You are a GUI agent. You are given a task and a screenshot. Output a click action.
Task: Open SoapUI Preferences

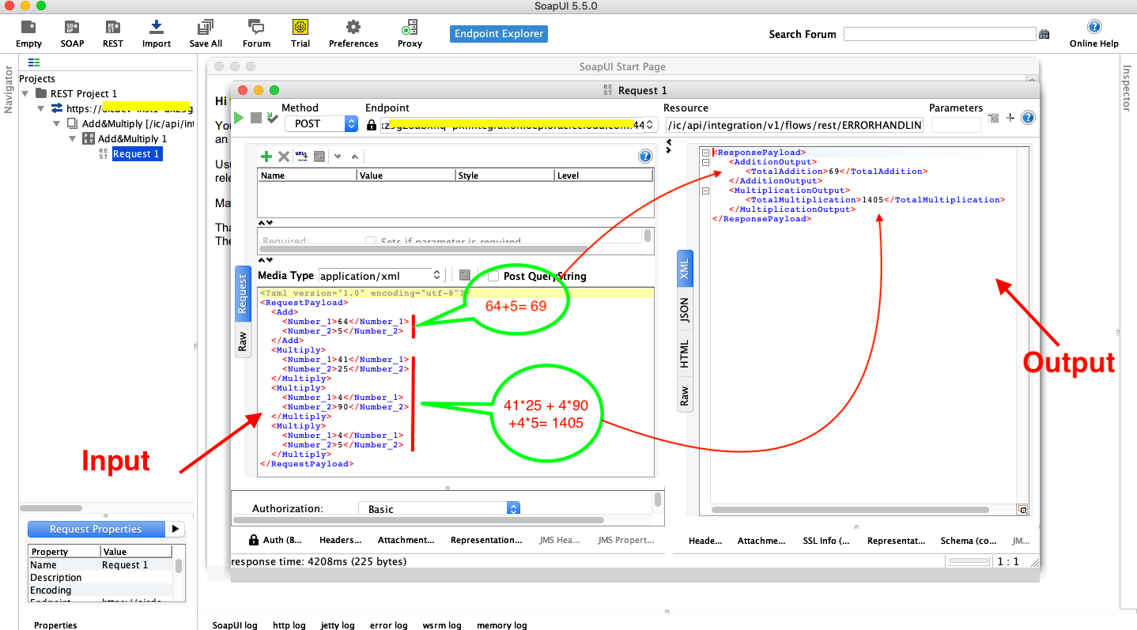[353, 34]
